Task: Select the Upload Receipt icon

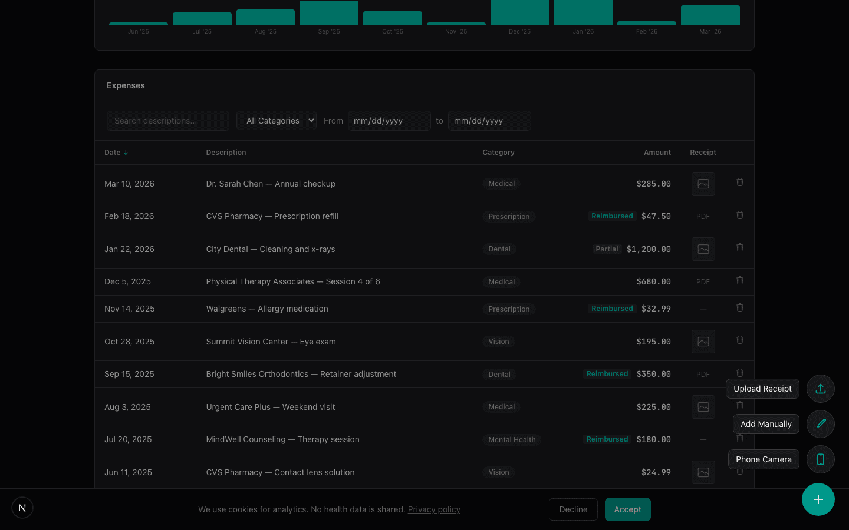Action: [820, 389]
